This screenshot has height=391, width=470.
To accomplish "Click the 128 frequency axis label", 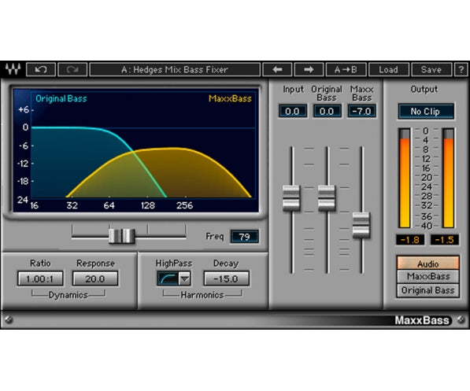I will (148, 205).
